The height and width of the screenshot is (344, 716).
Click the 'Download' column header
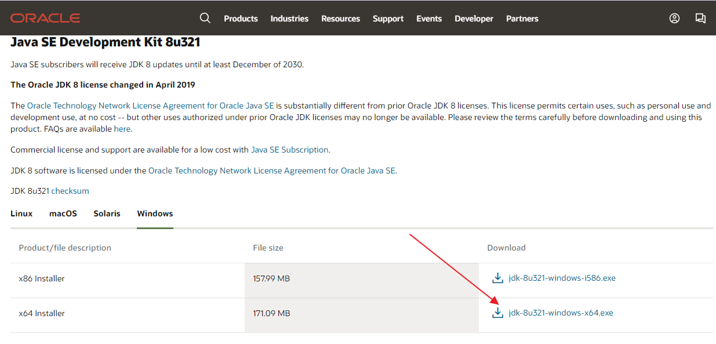click(506, 248)
